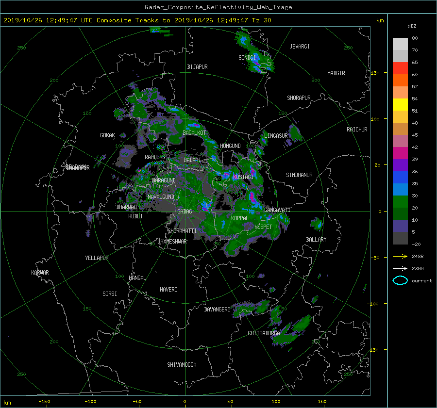Select the magenta 39 dBZ color swatch
The width and height of the screenshot is (437, 408).
click(x=400, y=153)
